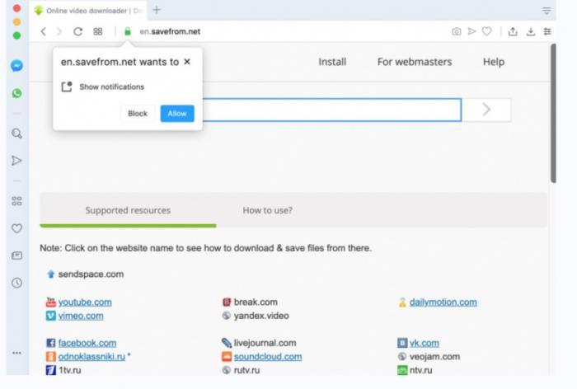The image size is (577, 389).
Task: Click the green lock site info icon
Action: 128,31
